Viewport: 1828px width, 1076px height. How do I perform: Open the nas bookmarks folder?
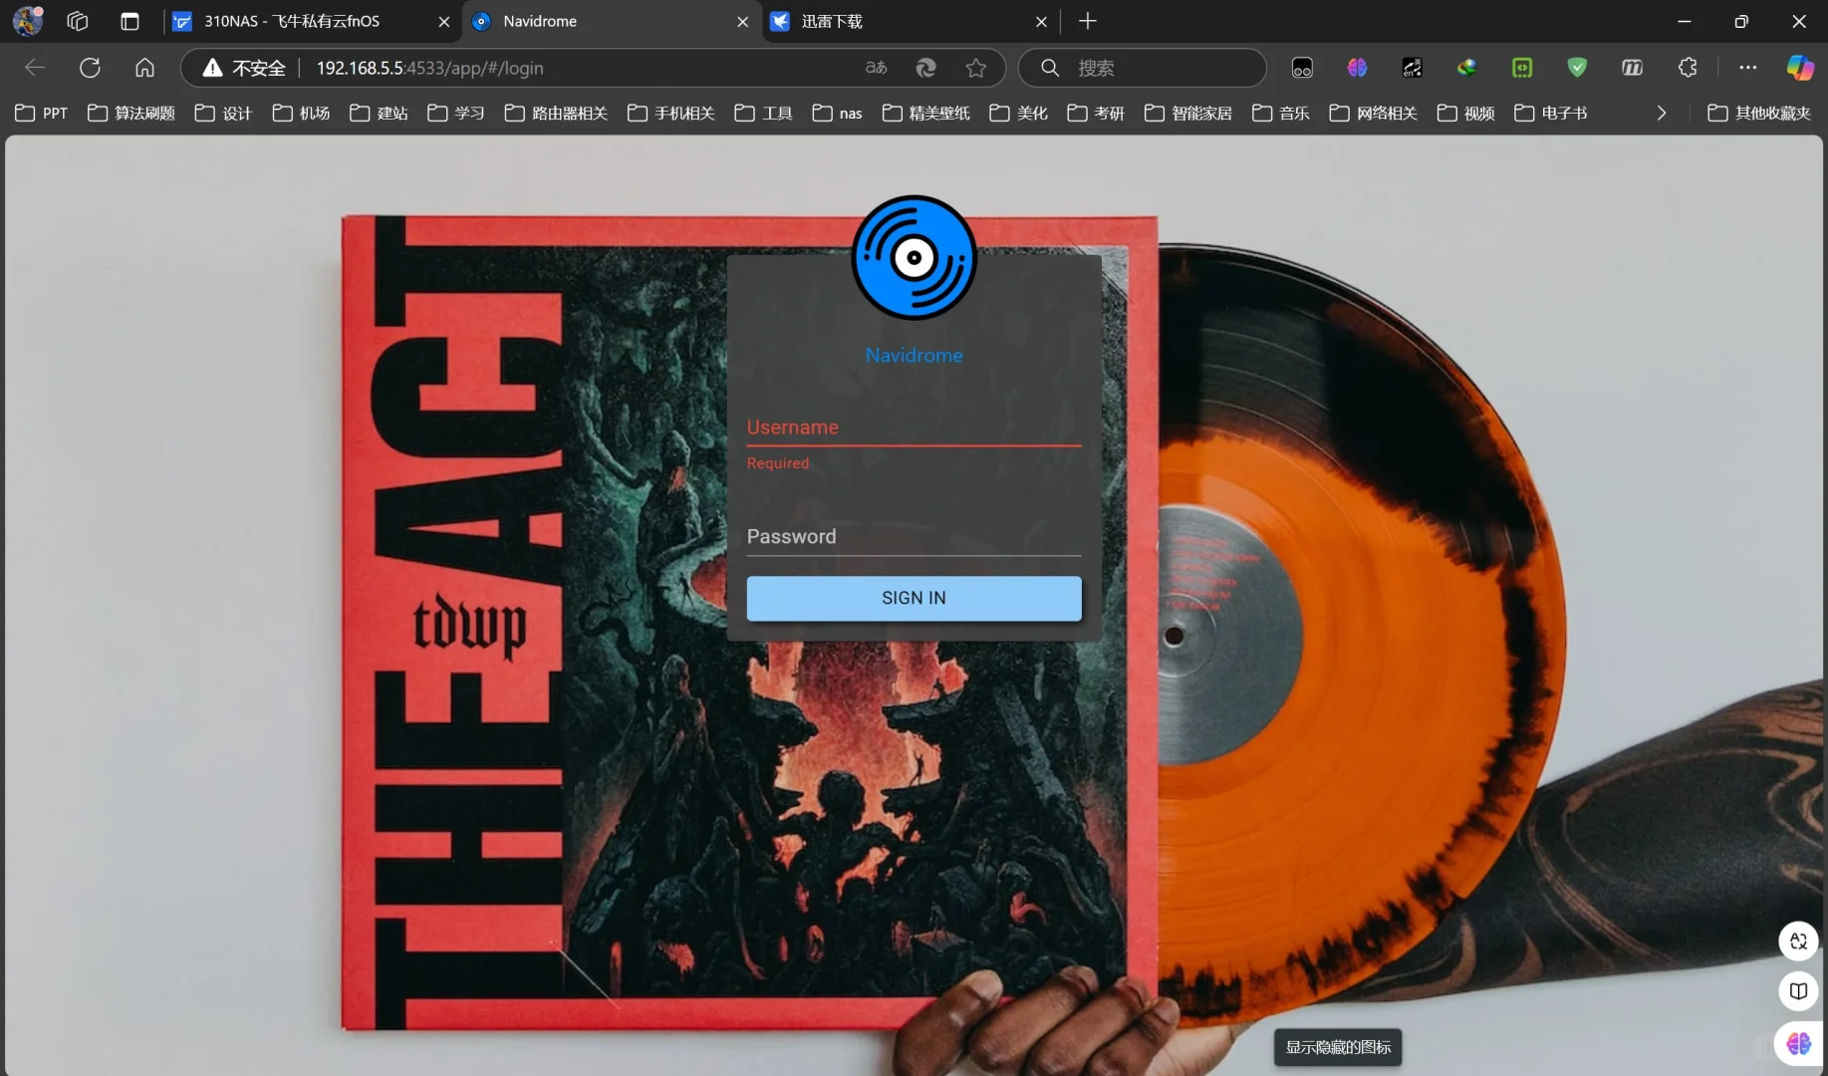pos(838,113)
